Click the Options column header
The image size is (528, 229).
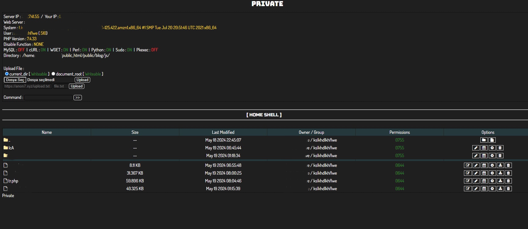pos(488,132)
